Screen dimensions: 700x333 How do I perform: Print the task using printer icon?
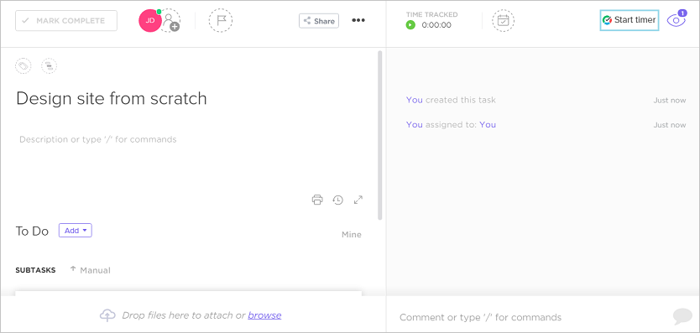point(317,200)
